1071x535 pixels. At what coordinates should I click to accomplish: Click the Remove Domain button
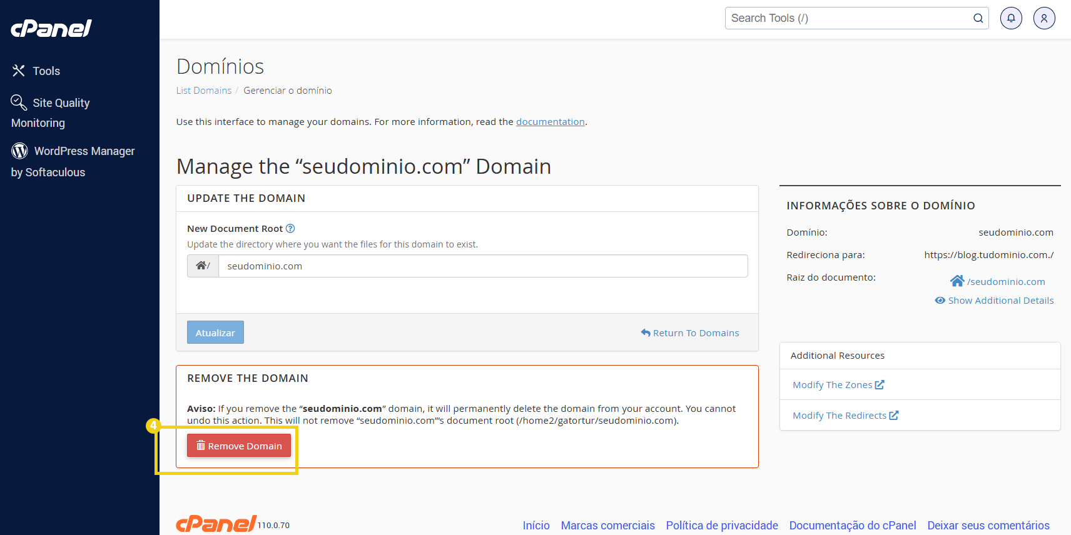click(x=239, y=446)
